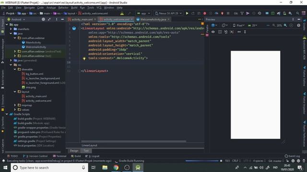Run the app with the green play button

click(x=187, y=13)
